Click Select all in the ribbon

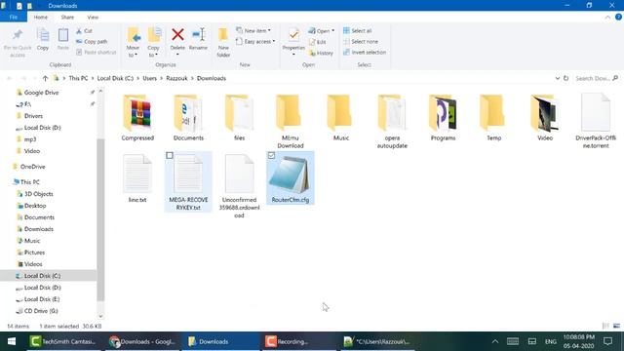(358, 30)
